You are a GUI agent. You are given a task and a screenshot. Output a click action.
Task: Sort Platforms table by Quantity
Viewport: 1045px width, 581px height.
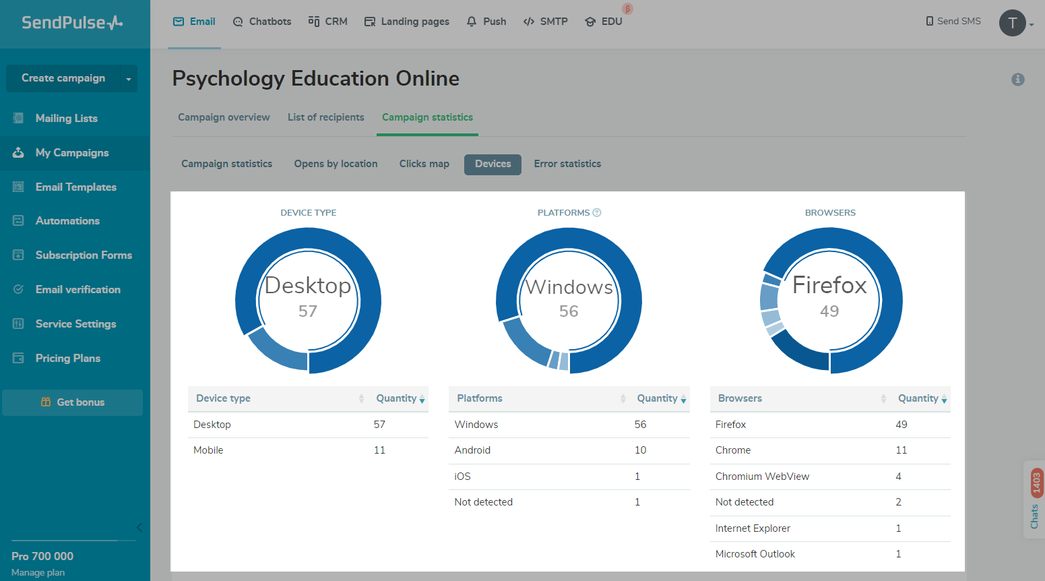(x=661, y=399)
